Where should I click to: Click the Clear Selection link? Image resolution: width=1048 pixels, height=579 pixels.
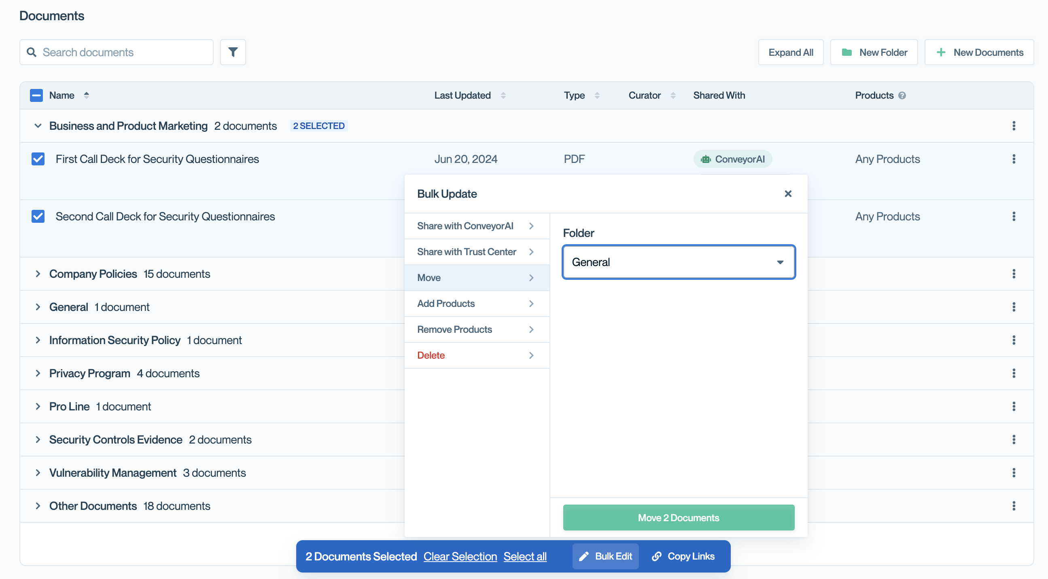(x=460, y=556)
